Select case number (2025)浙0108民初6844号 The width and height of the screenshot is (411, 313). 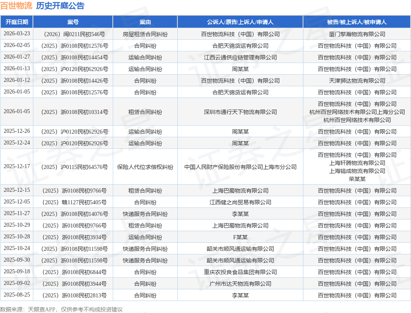[74, 272]
